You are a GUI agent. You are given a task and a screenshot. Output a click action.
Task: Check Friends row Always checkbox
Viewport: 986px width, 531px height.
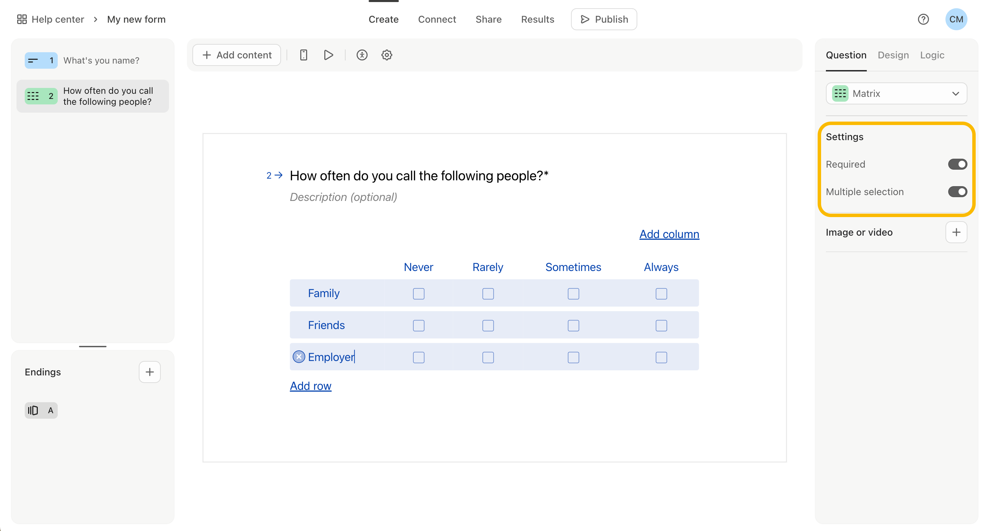tap(661, 326)
